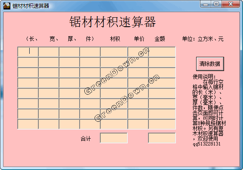
Task: Maximize the application window
Action: click(216, 4)
